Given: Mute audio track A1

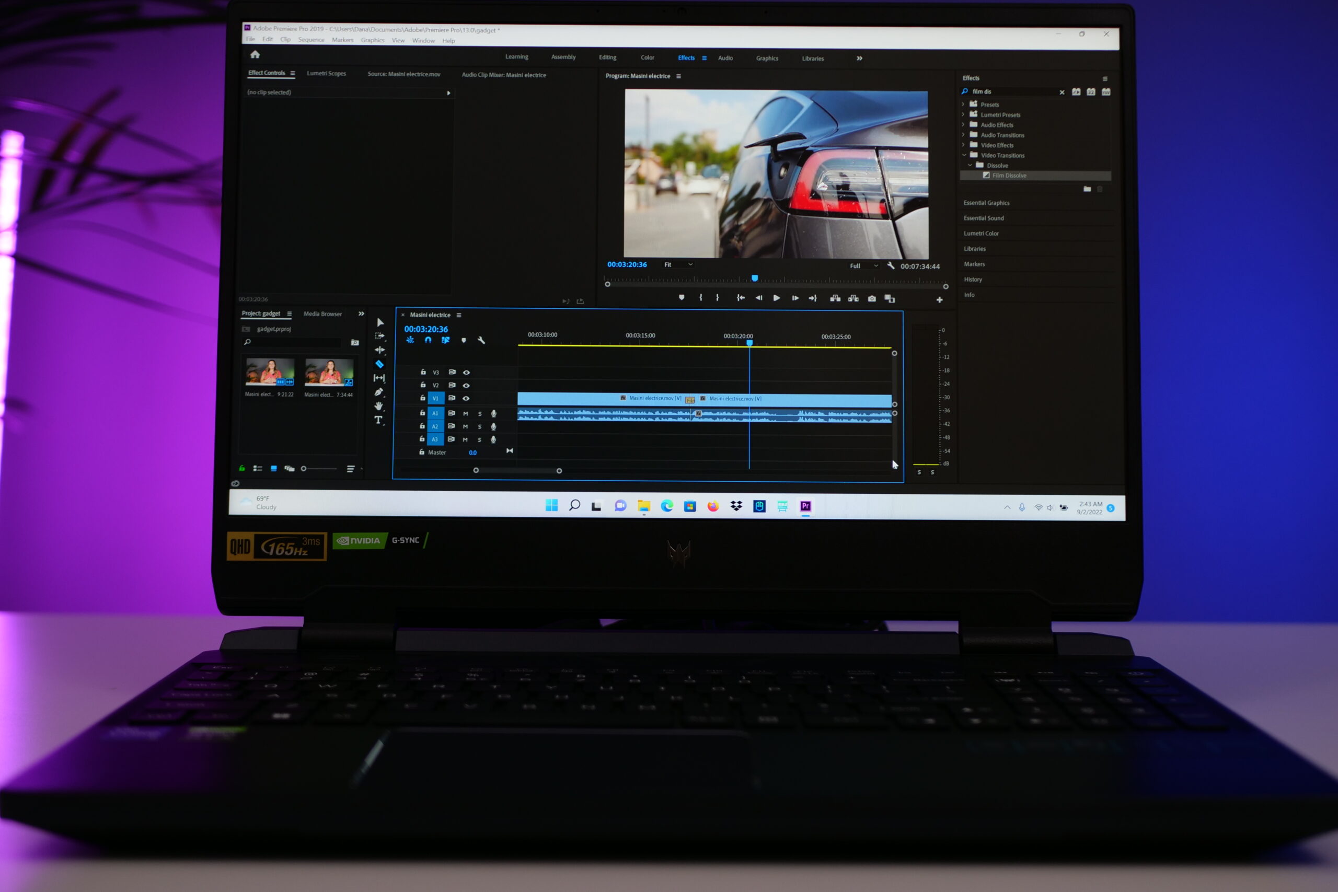Looking at the screenshot, I should [x=465, y=413].
